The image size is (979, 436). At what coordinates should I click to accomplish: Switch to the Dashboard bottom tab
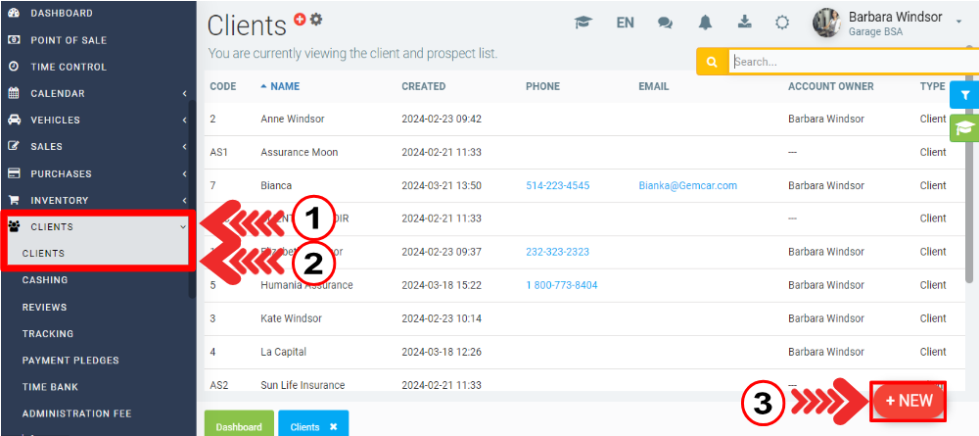pos(239,427)
